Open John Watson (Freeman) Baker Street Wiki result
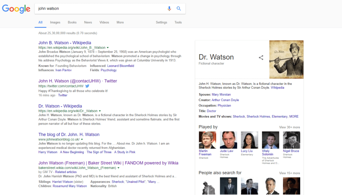 coord(109,163)
